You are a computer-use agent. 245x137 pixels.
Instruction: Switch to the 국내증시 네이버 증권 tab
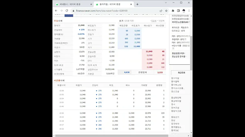pos(73,4)
